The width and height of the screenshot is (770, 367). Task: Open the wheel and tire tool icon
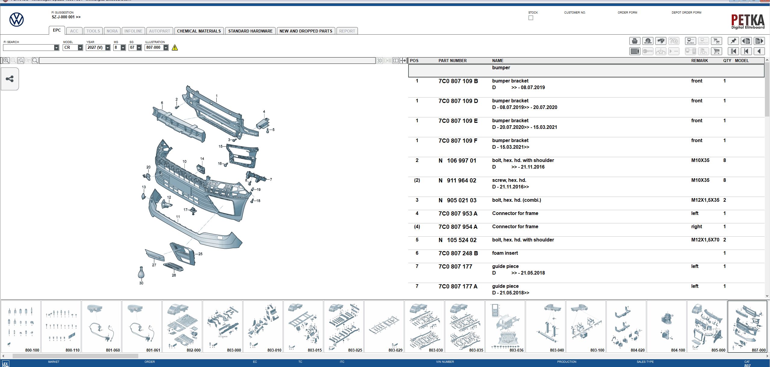coord(648,41)
